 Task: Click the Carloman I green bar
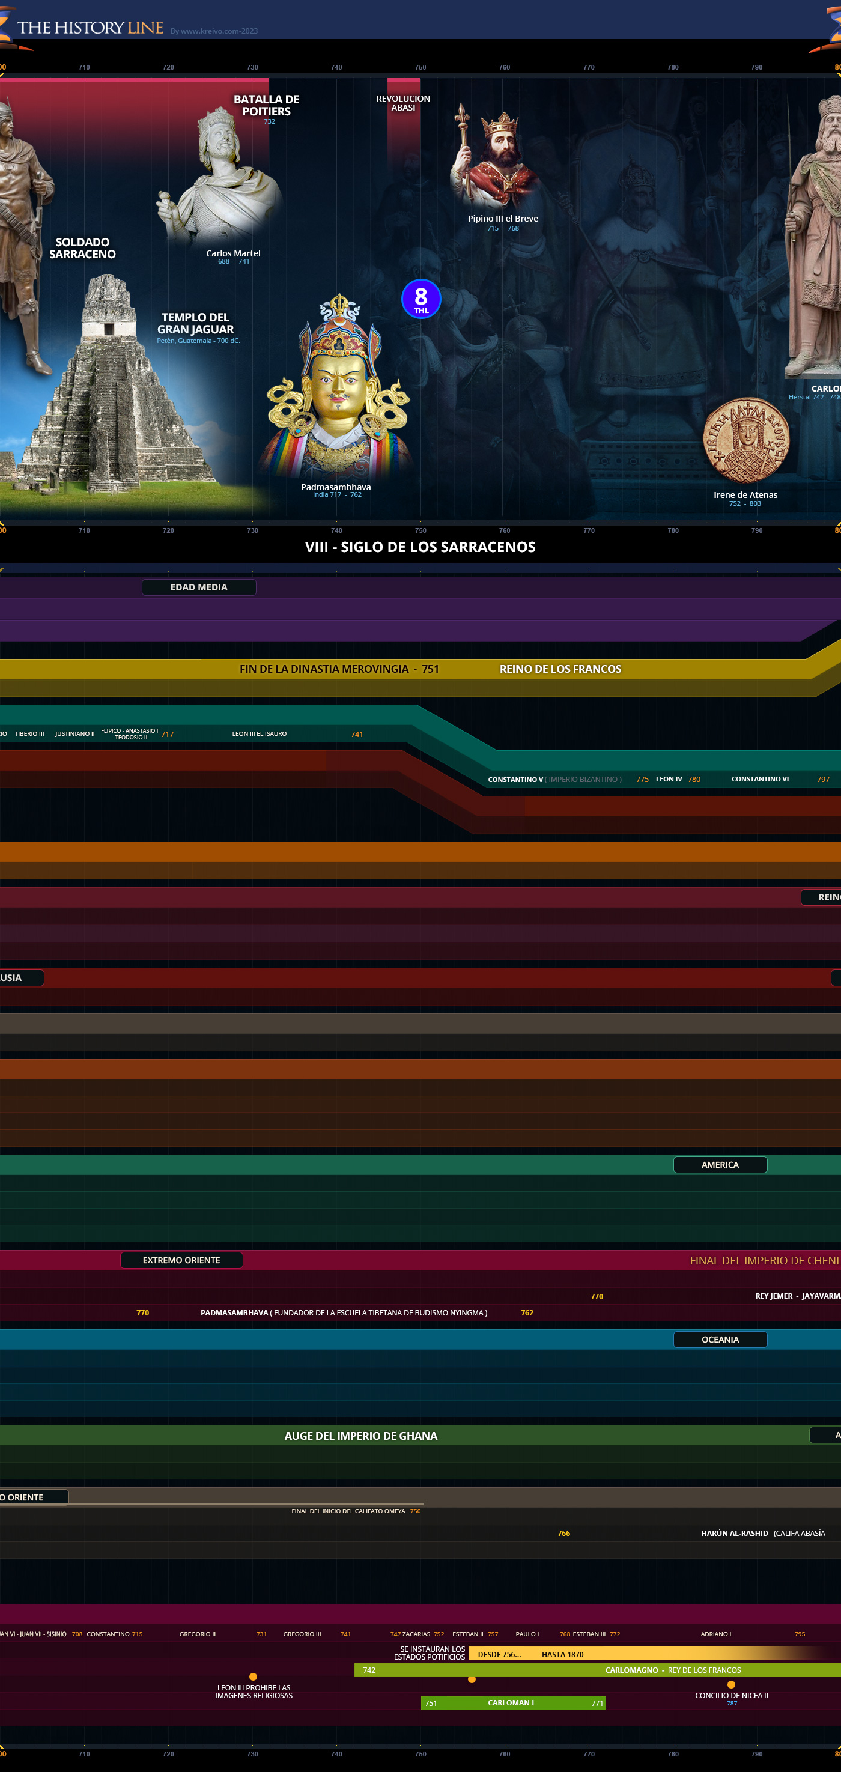[513, 1703]
